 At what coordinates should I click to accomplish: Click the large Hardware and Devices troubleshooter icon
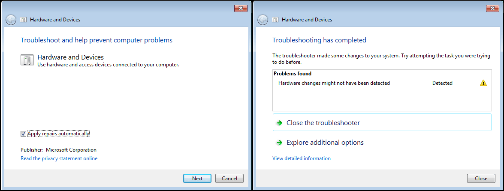[x=27, y=60]
